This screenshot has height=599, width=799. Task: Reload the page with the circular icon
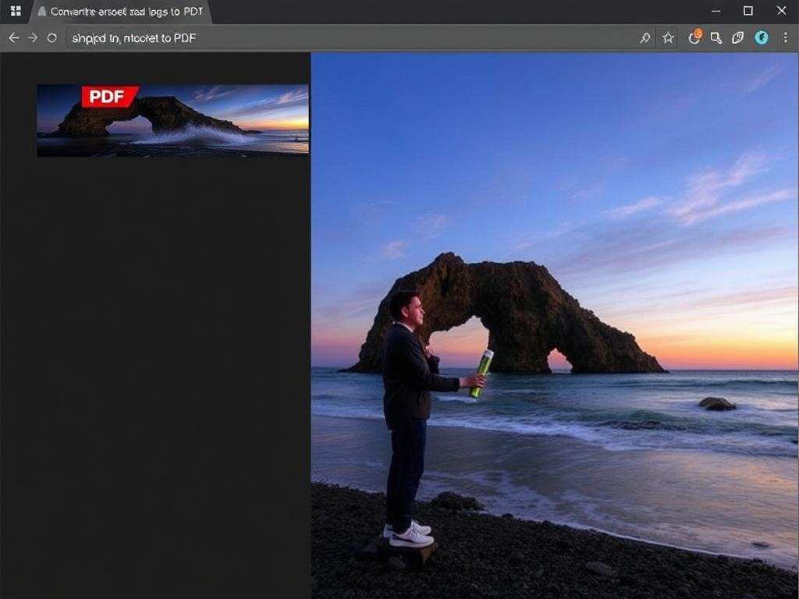tap(51, 37)
